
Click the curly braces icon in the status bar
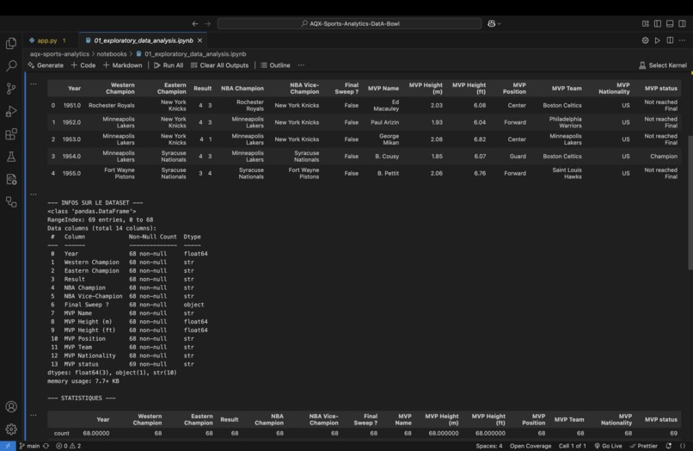[683, 446]
